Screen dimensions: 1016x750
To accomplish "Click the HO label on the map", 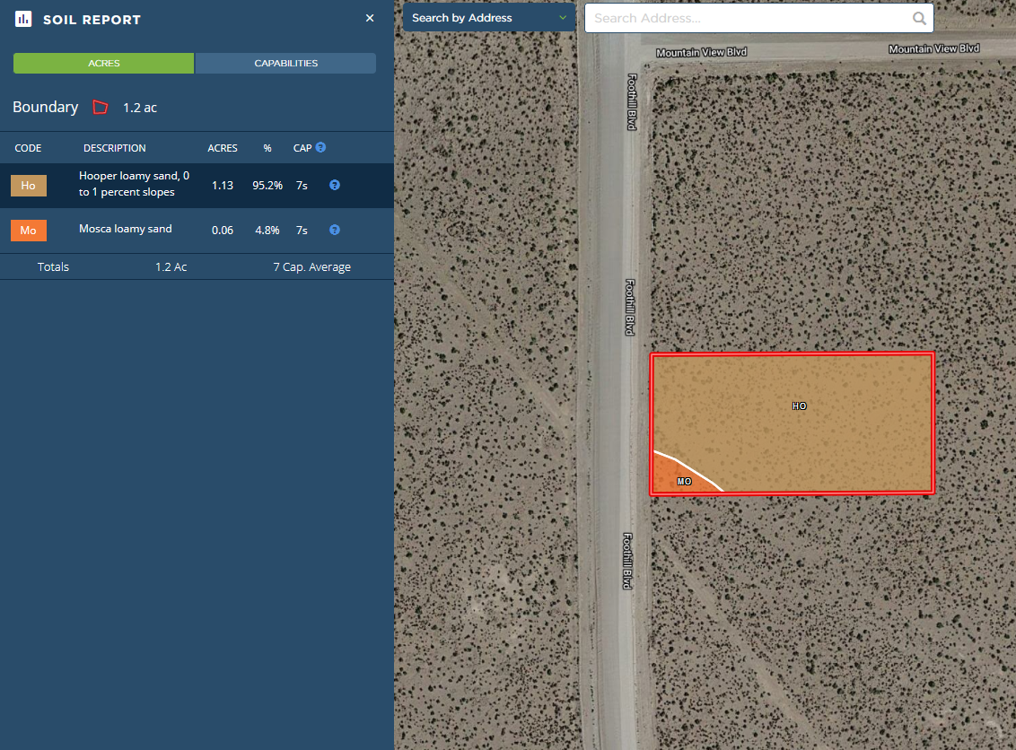I will [799, 406].
